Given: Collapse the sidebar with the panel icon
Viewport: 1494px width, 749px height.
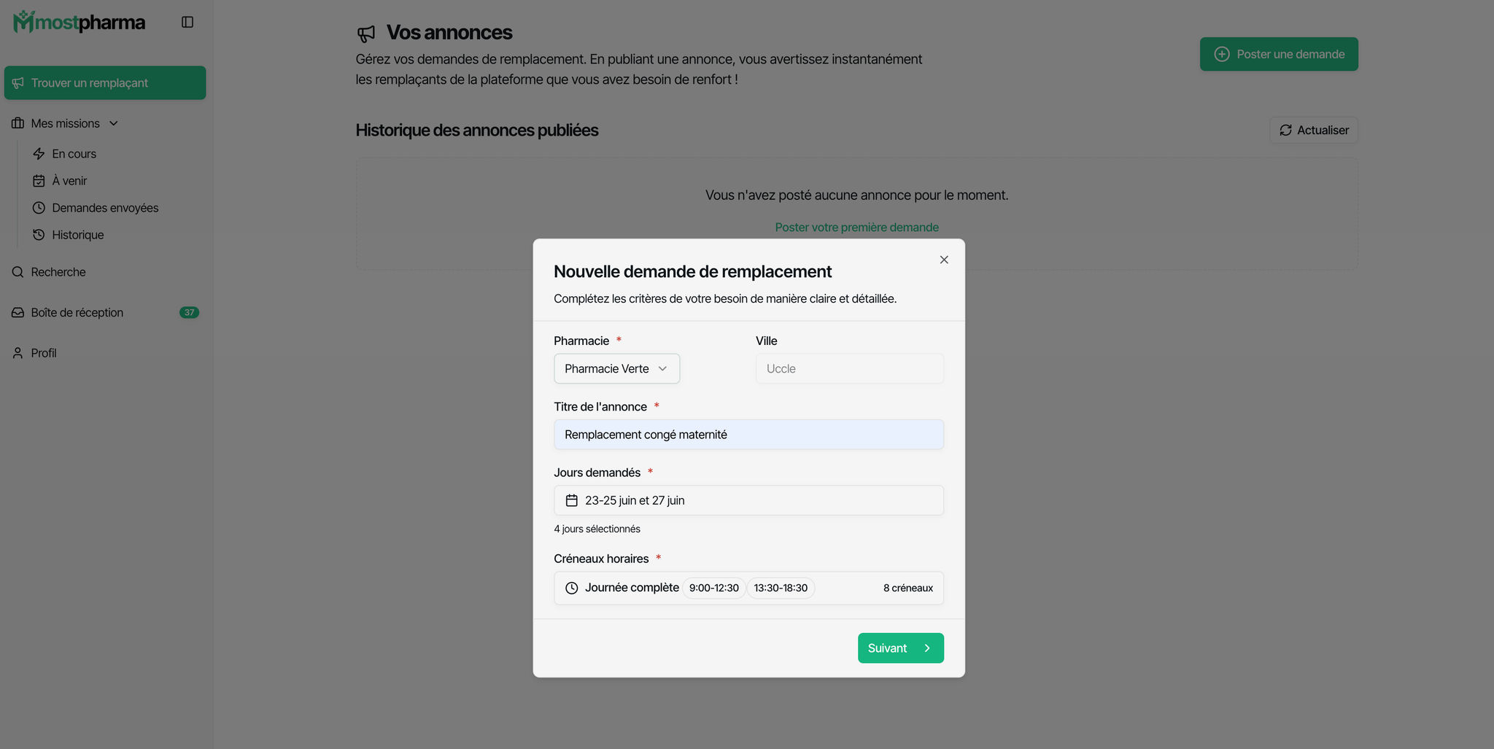Looking at the screenshot, I should (187, 23).
